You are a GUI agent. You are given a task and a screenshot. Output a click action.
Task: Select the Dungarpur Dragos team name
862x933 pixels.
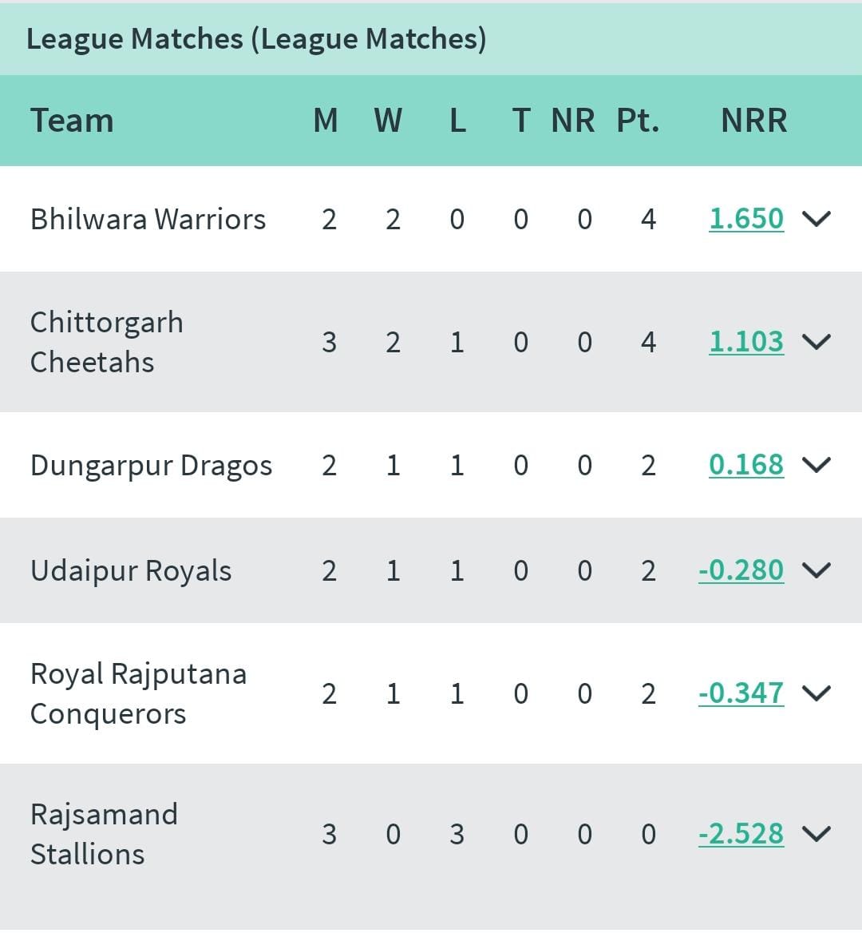tap(151, 466)
